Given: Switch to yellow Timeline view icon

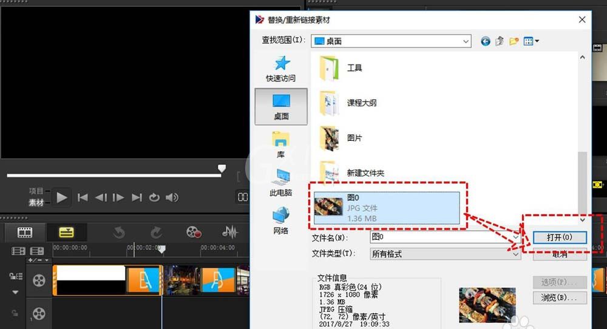Looking at the screenshot, I should 66,232.
